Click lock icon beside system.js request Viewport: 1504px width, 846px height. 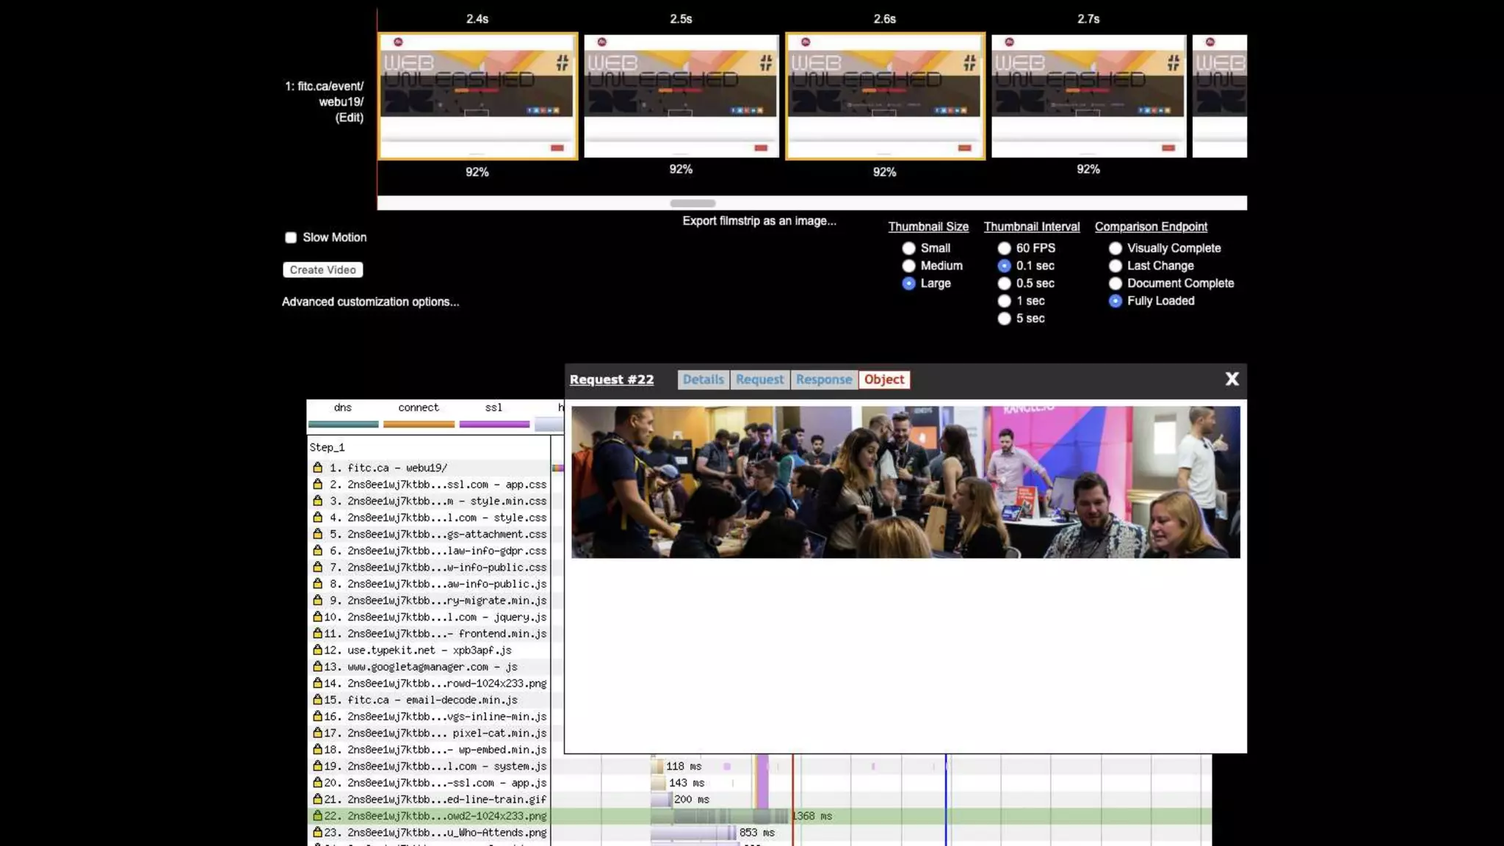(317, 766)
